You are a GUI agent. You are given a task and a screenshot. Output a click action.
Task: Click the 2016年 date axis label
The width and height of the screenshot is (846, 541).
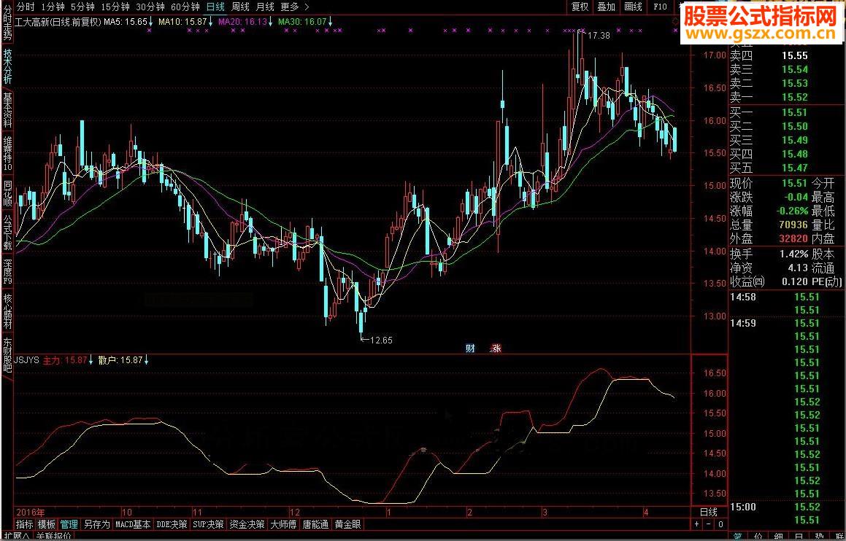coord(30,512)
